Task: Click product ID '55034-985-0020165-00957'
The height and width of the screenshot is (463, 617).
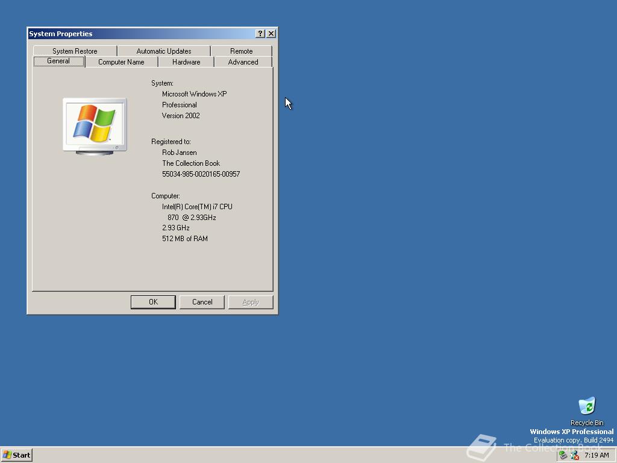Action: 201,174
